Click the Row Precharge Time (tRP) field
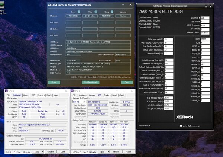 [x=168, y=46]
